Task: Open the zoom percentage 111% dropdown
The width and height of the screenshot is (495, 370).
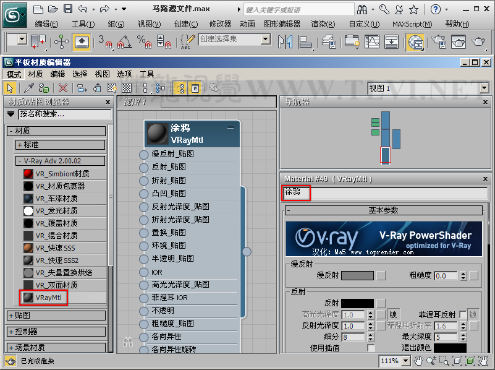Action: click(406, 361)
